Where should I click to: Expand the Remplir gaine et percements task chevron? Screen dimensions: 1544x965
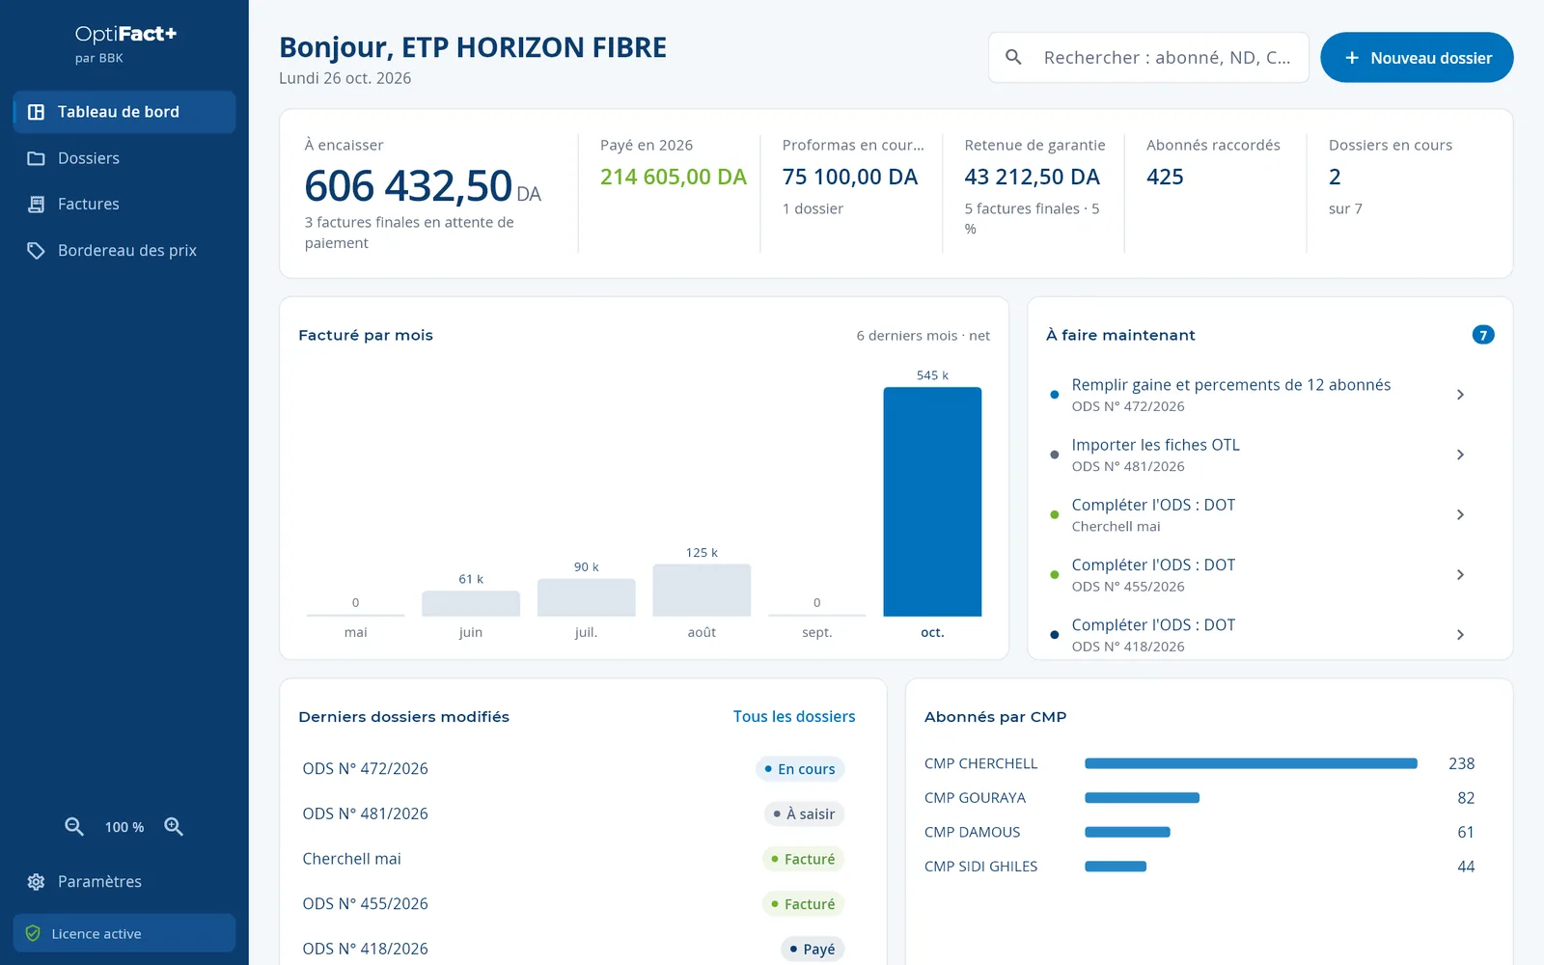click(x=1460, y=395)
